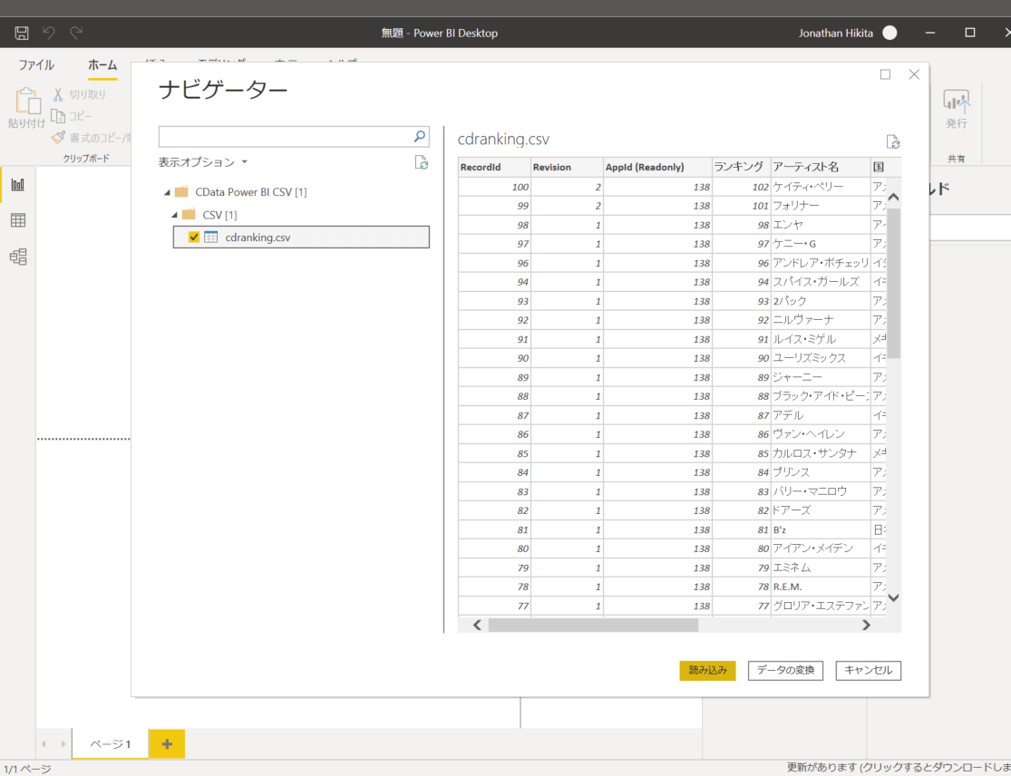1011x776 pixels.
Task: Select the cdranking.csv tree item label
Action: 258,238
